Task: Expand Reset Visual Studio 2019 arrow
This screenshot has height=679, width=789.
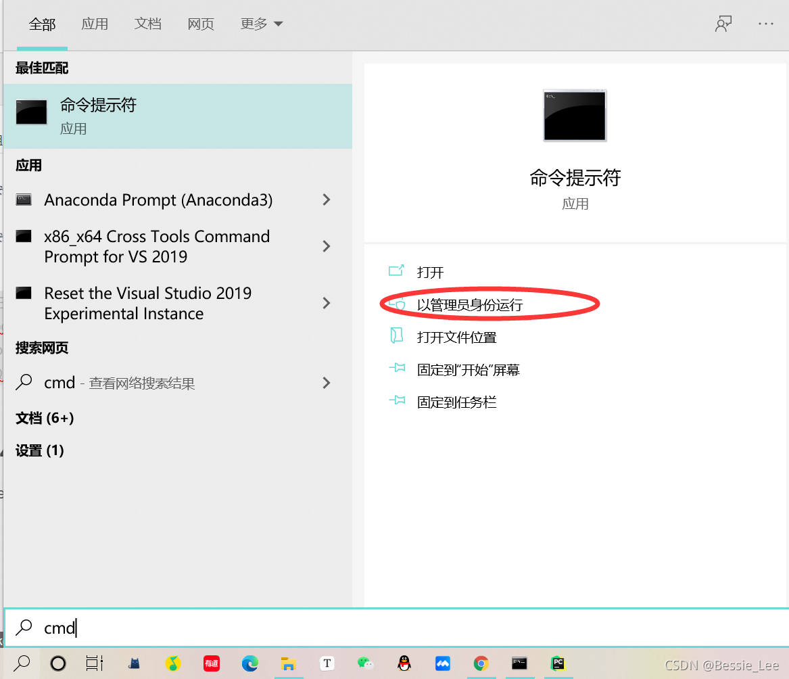Action: (x=327, y=303)
